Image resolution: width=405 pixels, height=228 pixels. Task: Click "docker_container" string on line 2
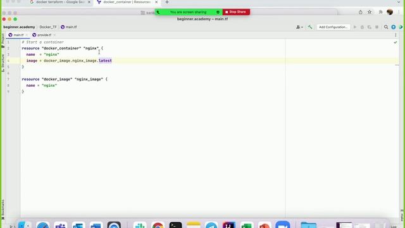point(61,48)
